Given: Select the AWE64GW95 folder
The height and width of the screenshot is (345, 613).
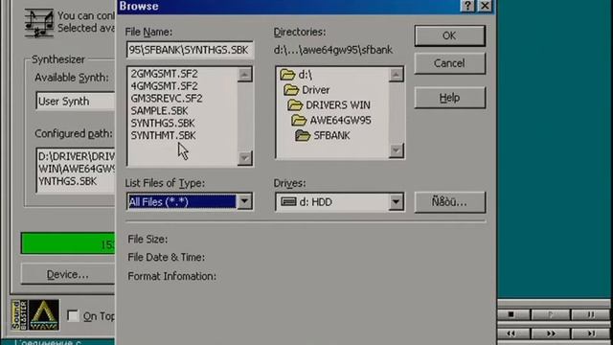Looking at the screenshot, I should tap(331, 121).
